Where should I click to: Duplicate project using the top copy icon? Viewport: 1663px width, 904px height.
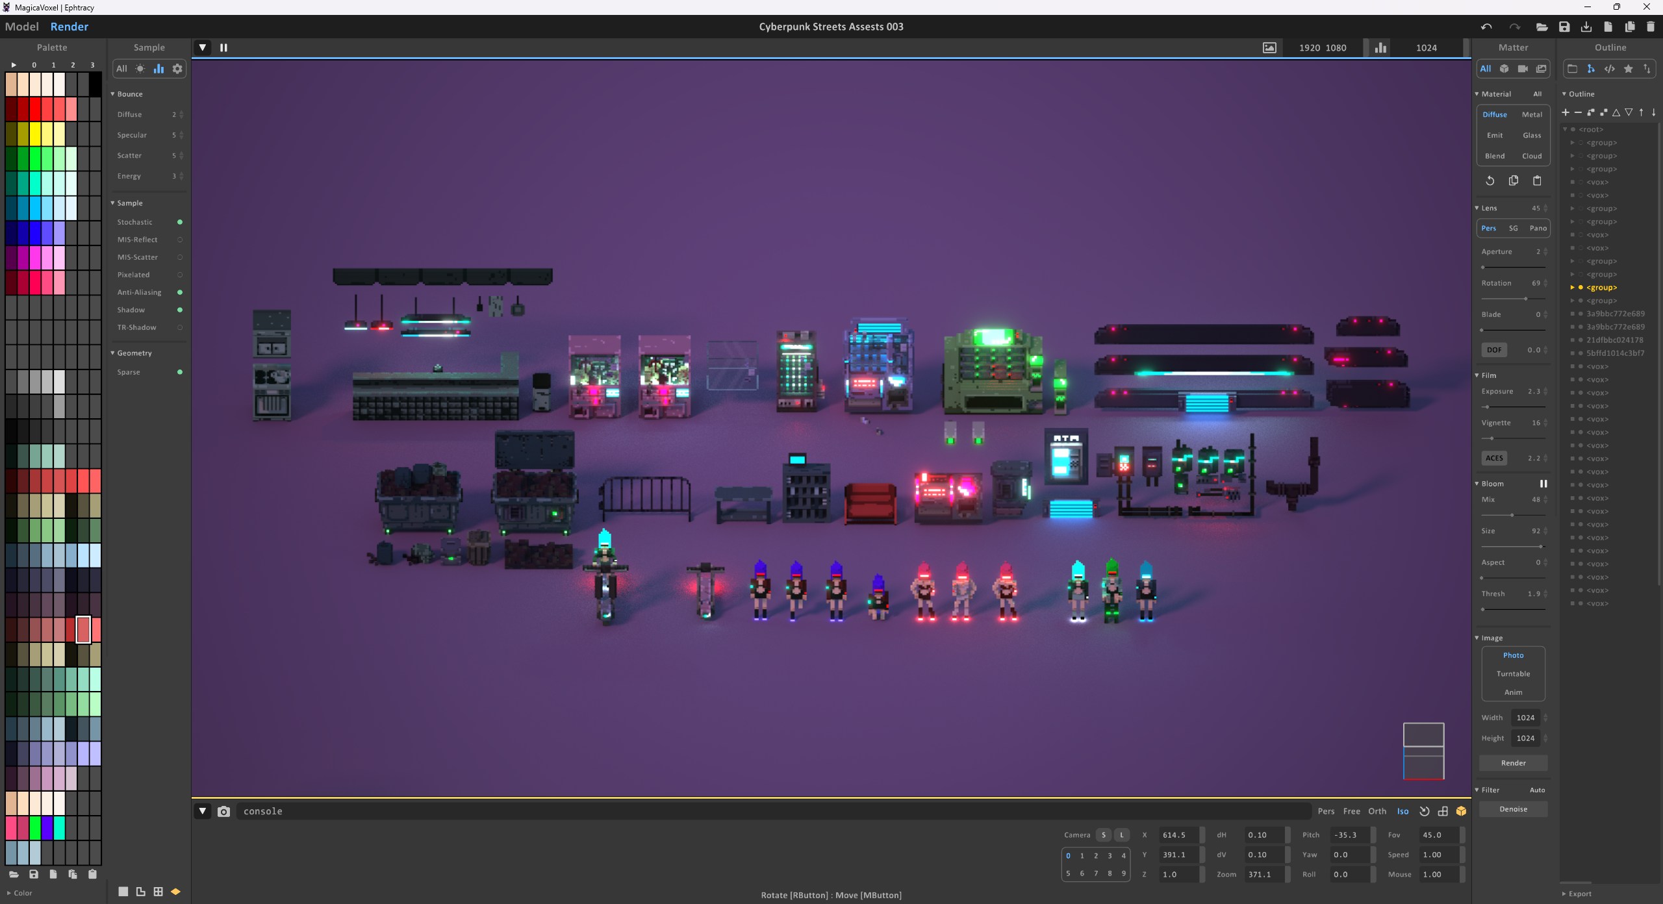[1630, 27]
